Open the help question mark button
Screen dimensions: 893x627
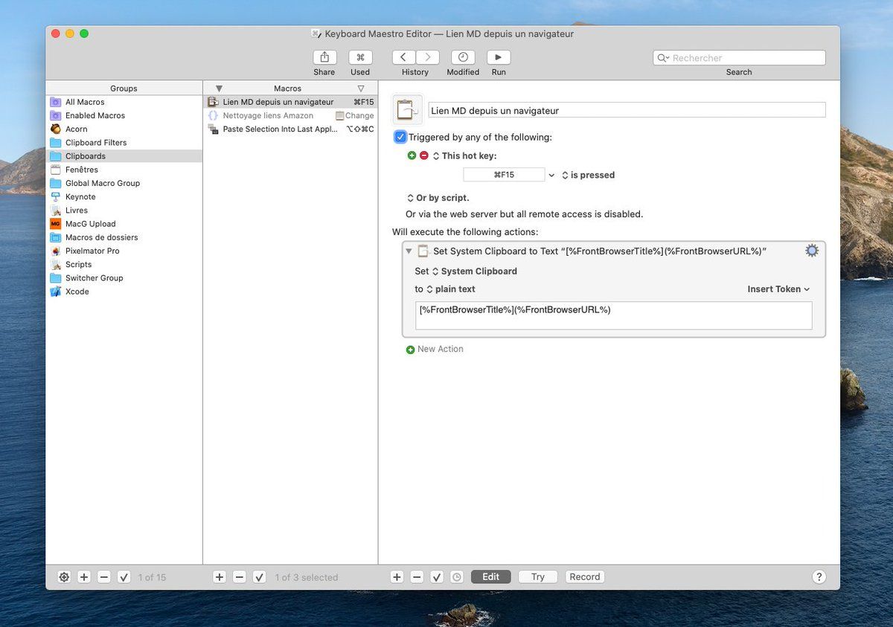(x=819, y=576)
